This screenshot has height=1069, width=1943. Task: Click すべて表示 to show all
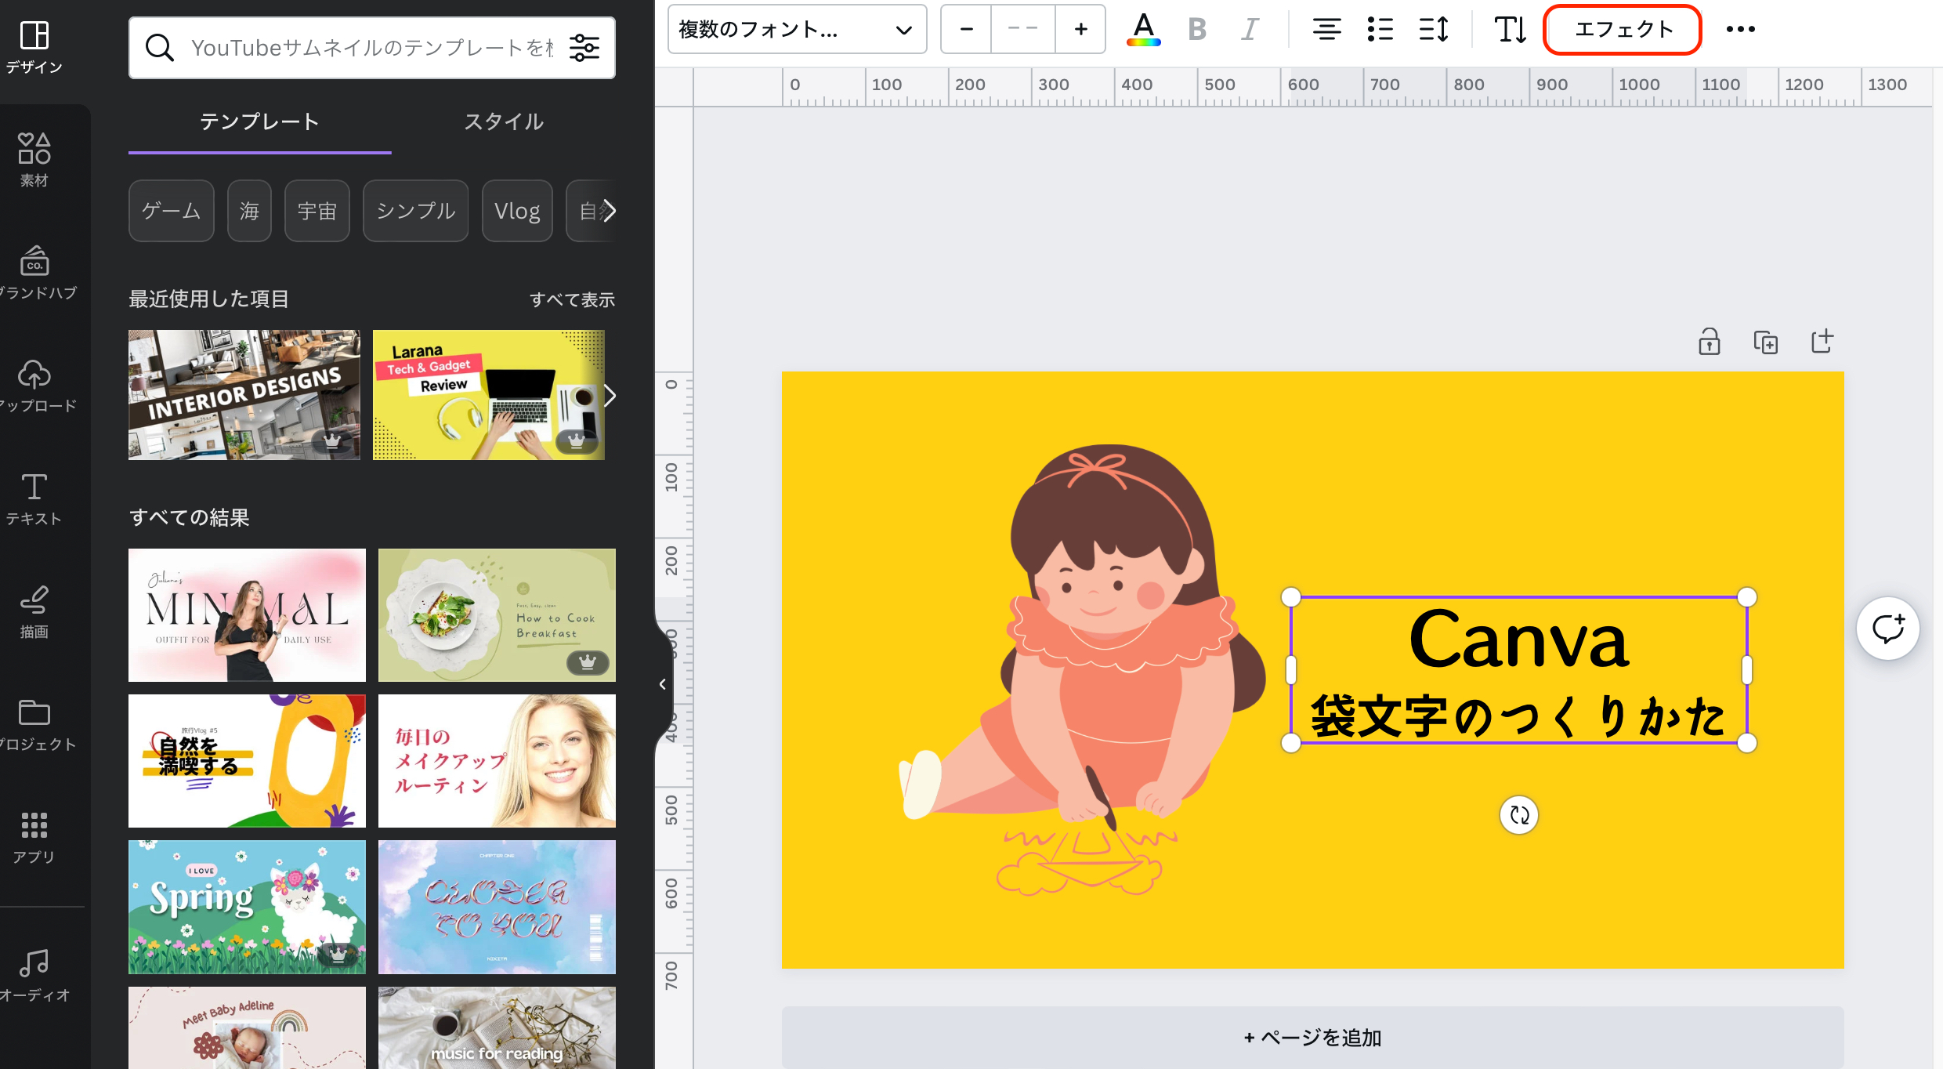click(x=572, y=299)
